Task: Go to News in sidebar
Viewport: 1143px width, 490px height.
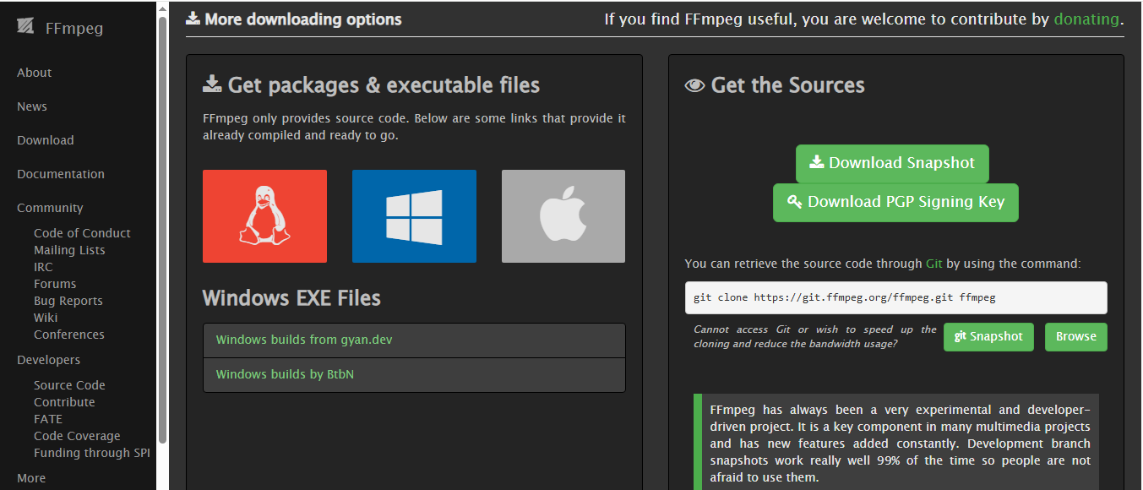Action: 32,106
